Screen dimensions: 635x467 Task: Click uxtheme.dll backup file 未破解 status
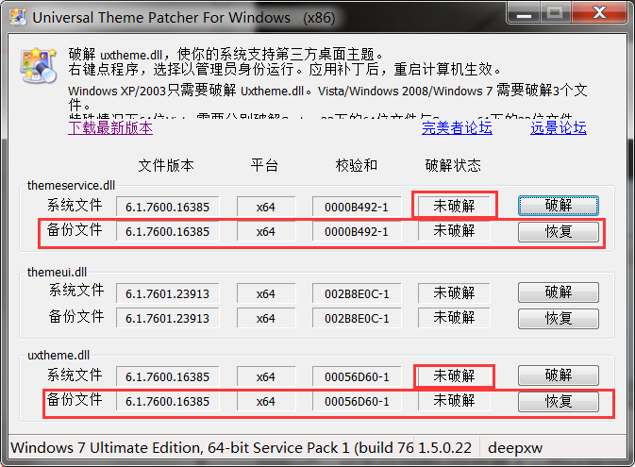454,401
